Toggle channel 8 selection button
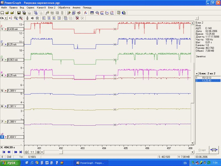 pyautogui.click(x=2, y=137)
